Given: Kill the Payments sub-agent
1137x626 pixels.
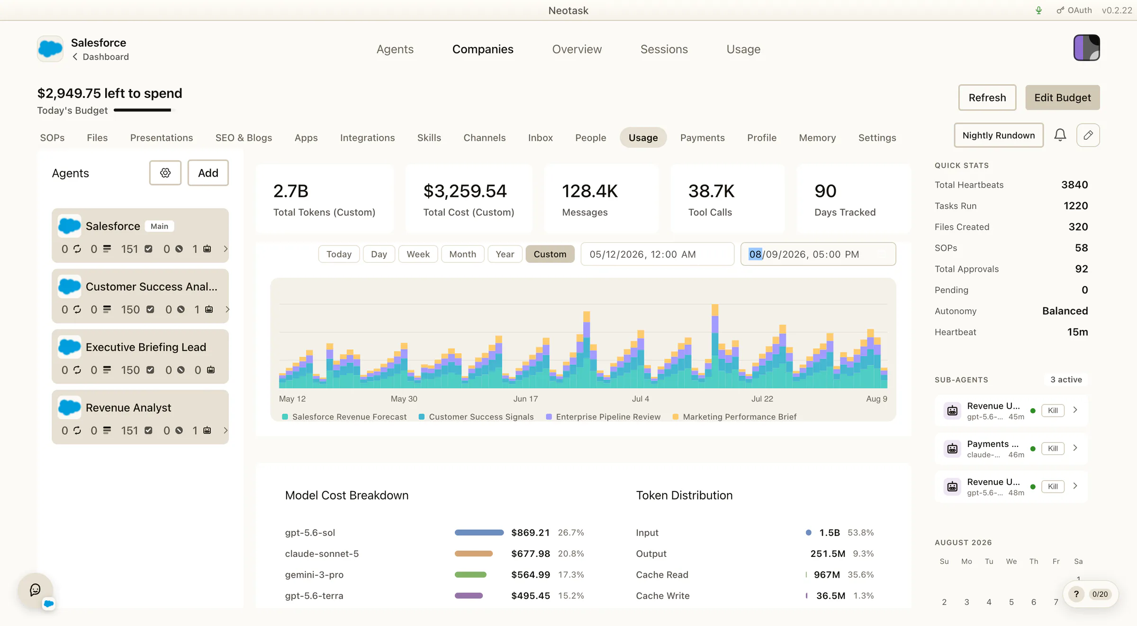Looking at the screenshot, I should tap(1053, 448).
